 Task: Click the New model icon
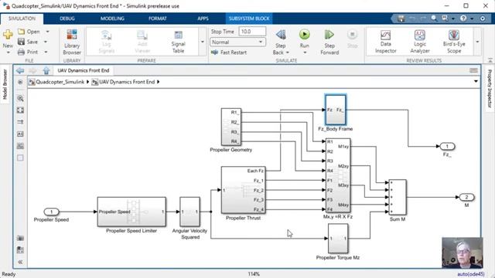tap(8, 34)
